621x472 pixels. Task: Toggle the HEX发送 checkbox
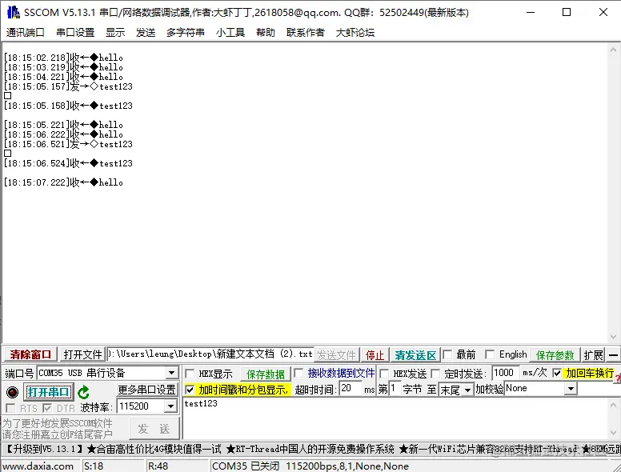384,374
